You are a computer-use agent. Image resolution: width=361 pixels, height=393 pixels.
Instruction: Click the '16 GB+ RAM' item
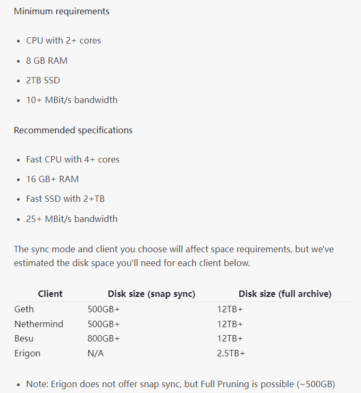tap(53, 179)
